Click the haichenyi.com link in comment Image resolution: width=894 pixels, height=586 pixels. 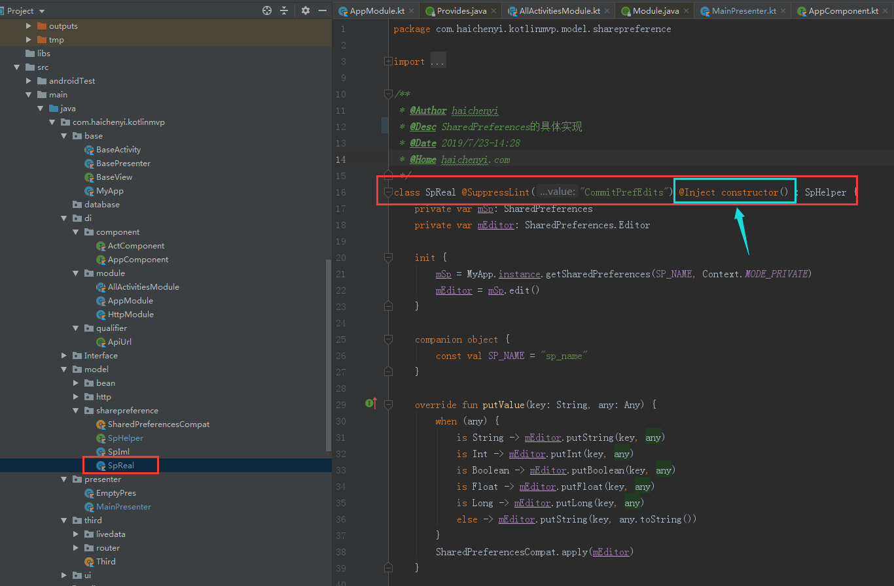(x=476, y=160)
